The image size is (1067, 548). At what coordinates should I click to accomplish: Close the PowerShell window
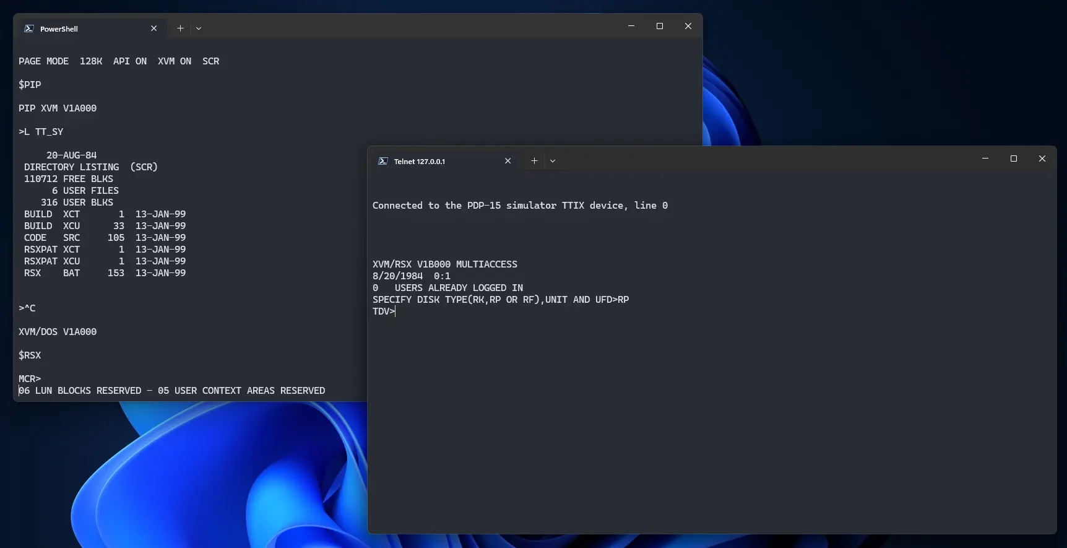(688, 26)
